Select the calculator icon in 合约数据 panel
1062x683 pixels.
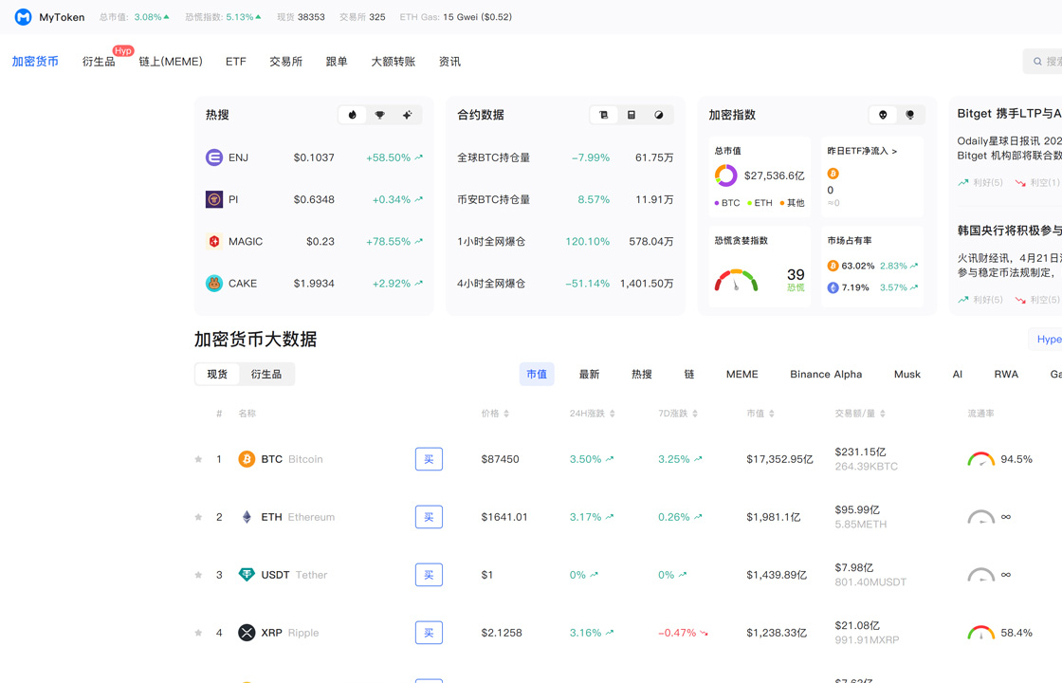coord(632,115)
